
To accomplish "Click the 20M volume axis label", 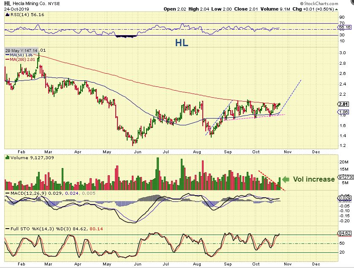I will [344, 162].
